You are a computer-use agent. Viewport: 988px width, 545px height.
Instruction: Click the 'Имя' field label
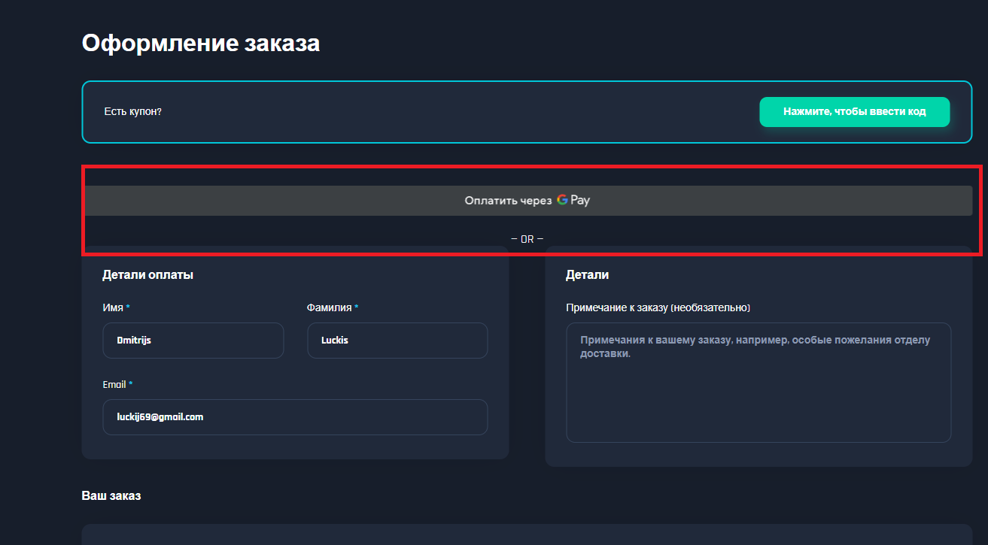tap(113, 307)
